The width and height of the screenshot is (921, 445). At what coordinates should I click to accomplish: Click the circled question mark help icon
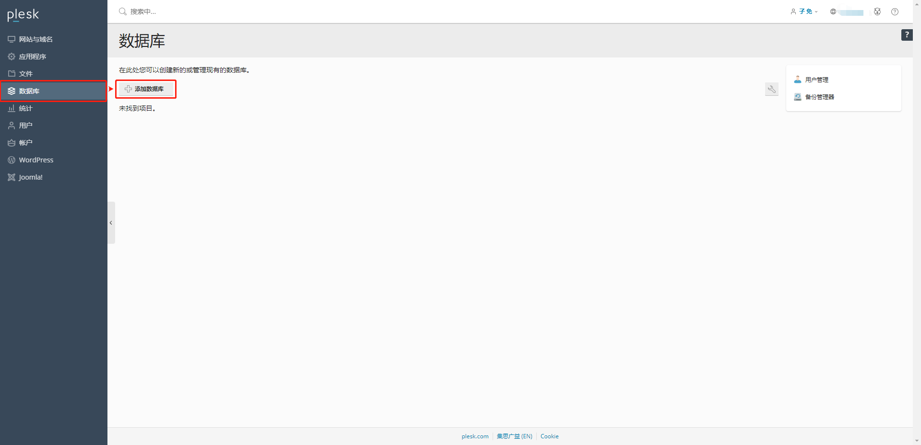(895, 11)
